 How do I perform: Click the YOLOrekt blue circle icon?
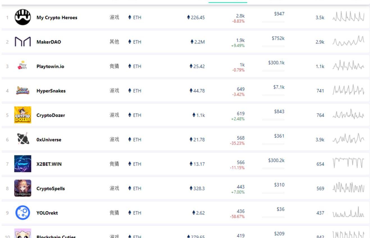(x=22, y=212)
